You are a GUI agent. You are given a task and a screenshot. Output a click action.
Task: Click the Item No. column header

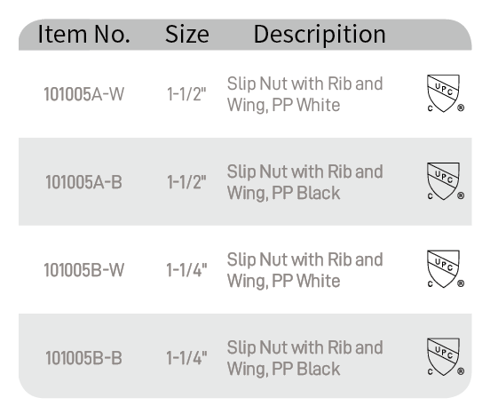click(x=83, y=34)
